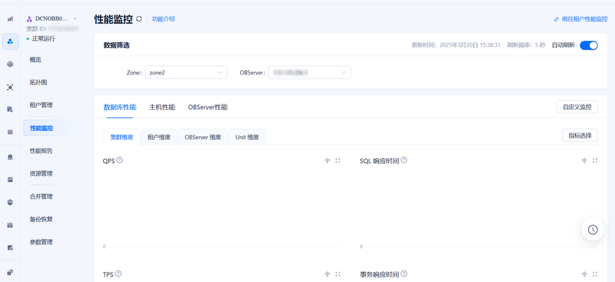Click the 指标选择 button
The height and width of the screenshot is (282, 615).
[x=580, y=135]
